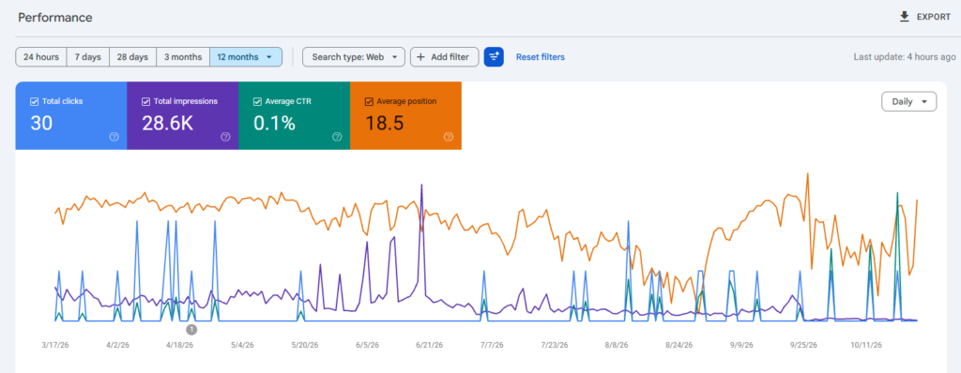
Task: Open the 12 months date range dropdown
Action: 246,57
